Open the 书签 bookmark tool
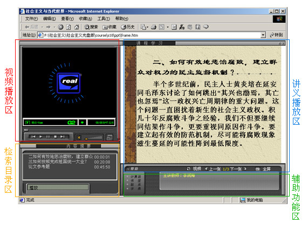The height and width of the screenshot is (230, 308). [135, 180]
